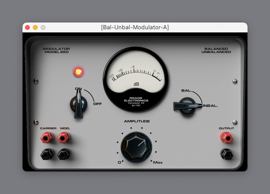
Task: Toggle the ON/OFF power switch lever
Action: coord(78,104)
